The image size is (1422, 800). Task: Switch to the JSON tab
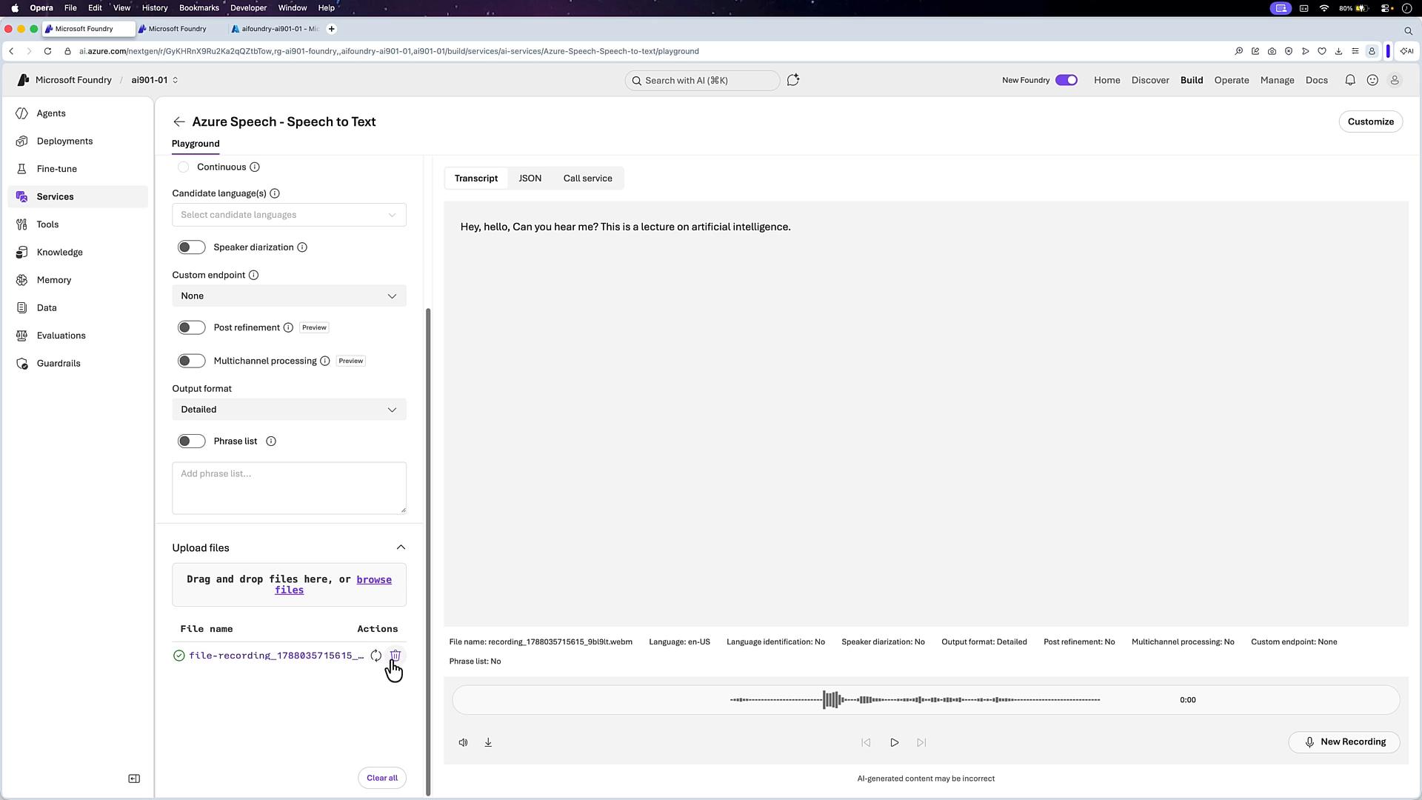click(x=530, y=179)
